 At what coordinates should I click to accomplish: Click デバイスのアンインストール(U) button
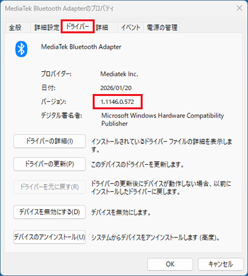(49, 237)
